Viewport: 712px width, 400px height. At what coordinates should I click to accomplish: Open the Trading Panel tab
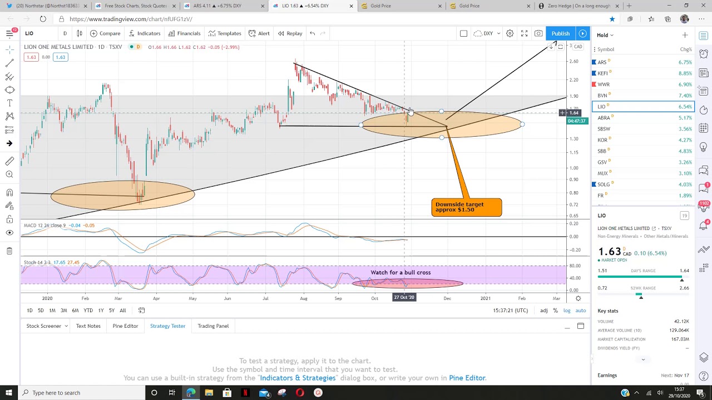(213, 326)
